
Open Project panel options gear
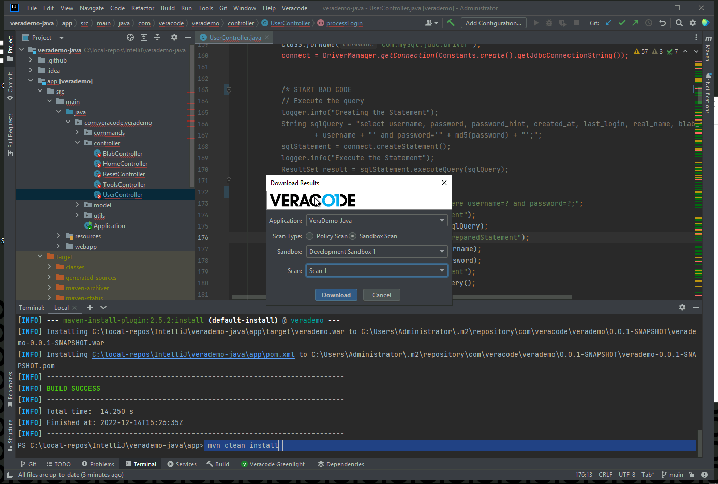174,37
